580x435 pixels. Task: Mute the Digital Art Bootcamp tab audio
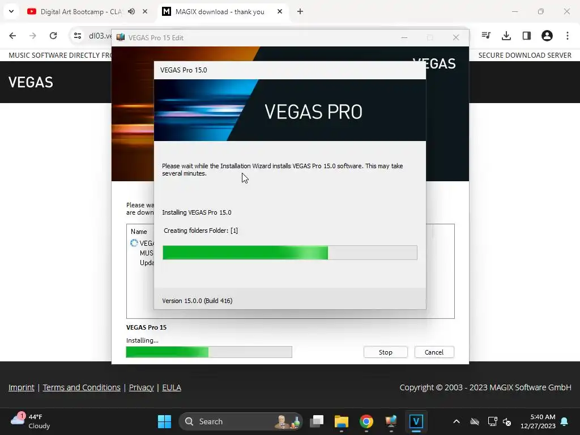[x=131, y=11]
